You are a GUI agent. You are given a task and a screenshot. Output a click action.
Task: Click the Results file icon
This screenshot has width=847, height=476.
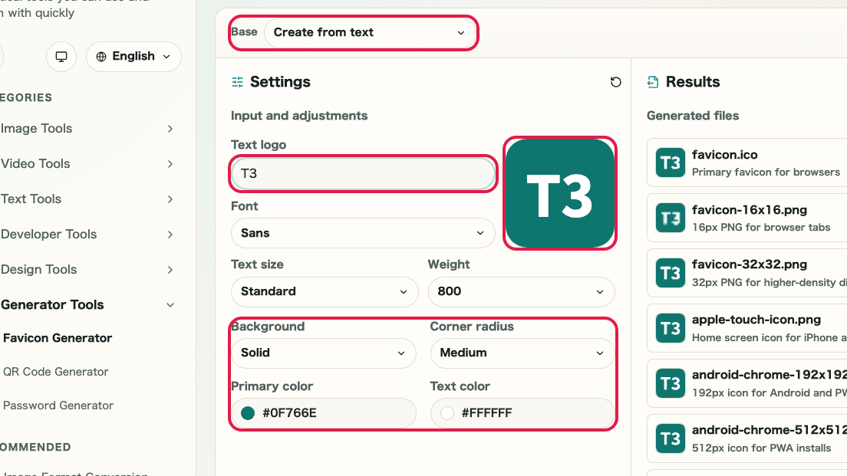point(653,82)
